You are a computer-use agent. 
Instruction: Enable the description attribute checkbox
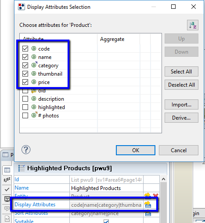25,99
